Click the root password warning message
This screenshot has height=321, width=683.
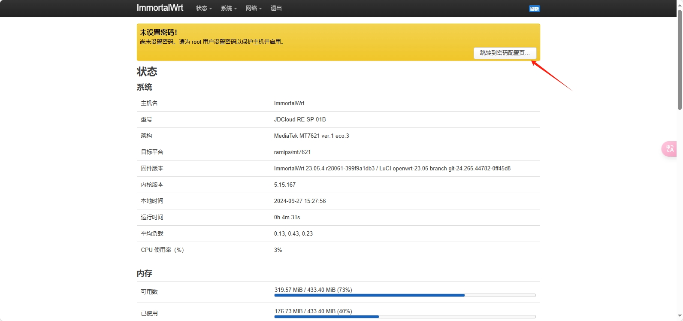[213, 42]
